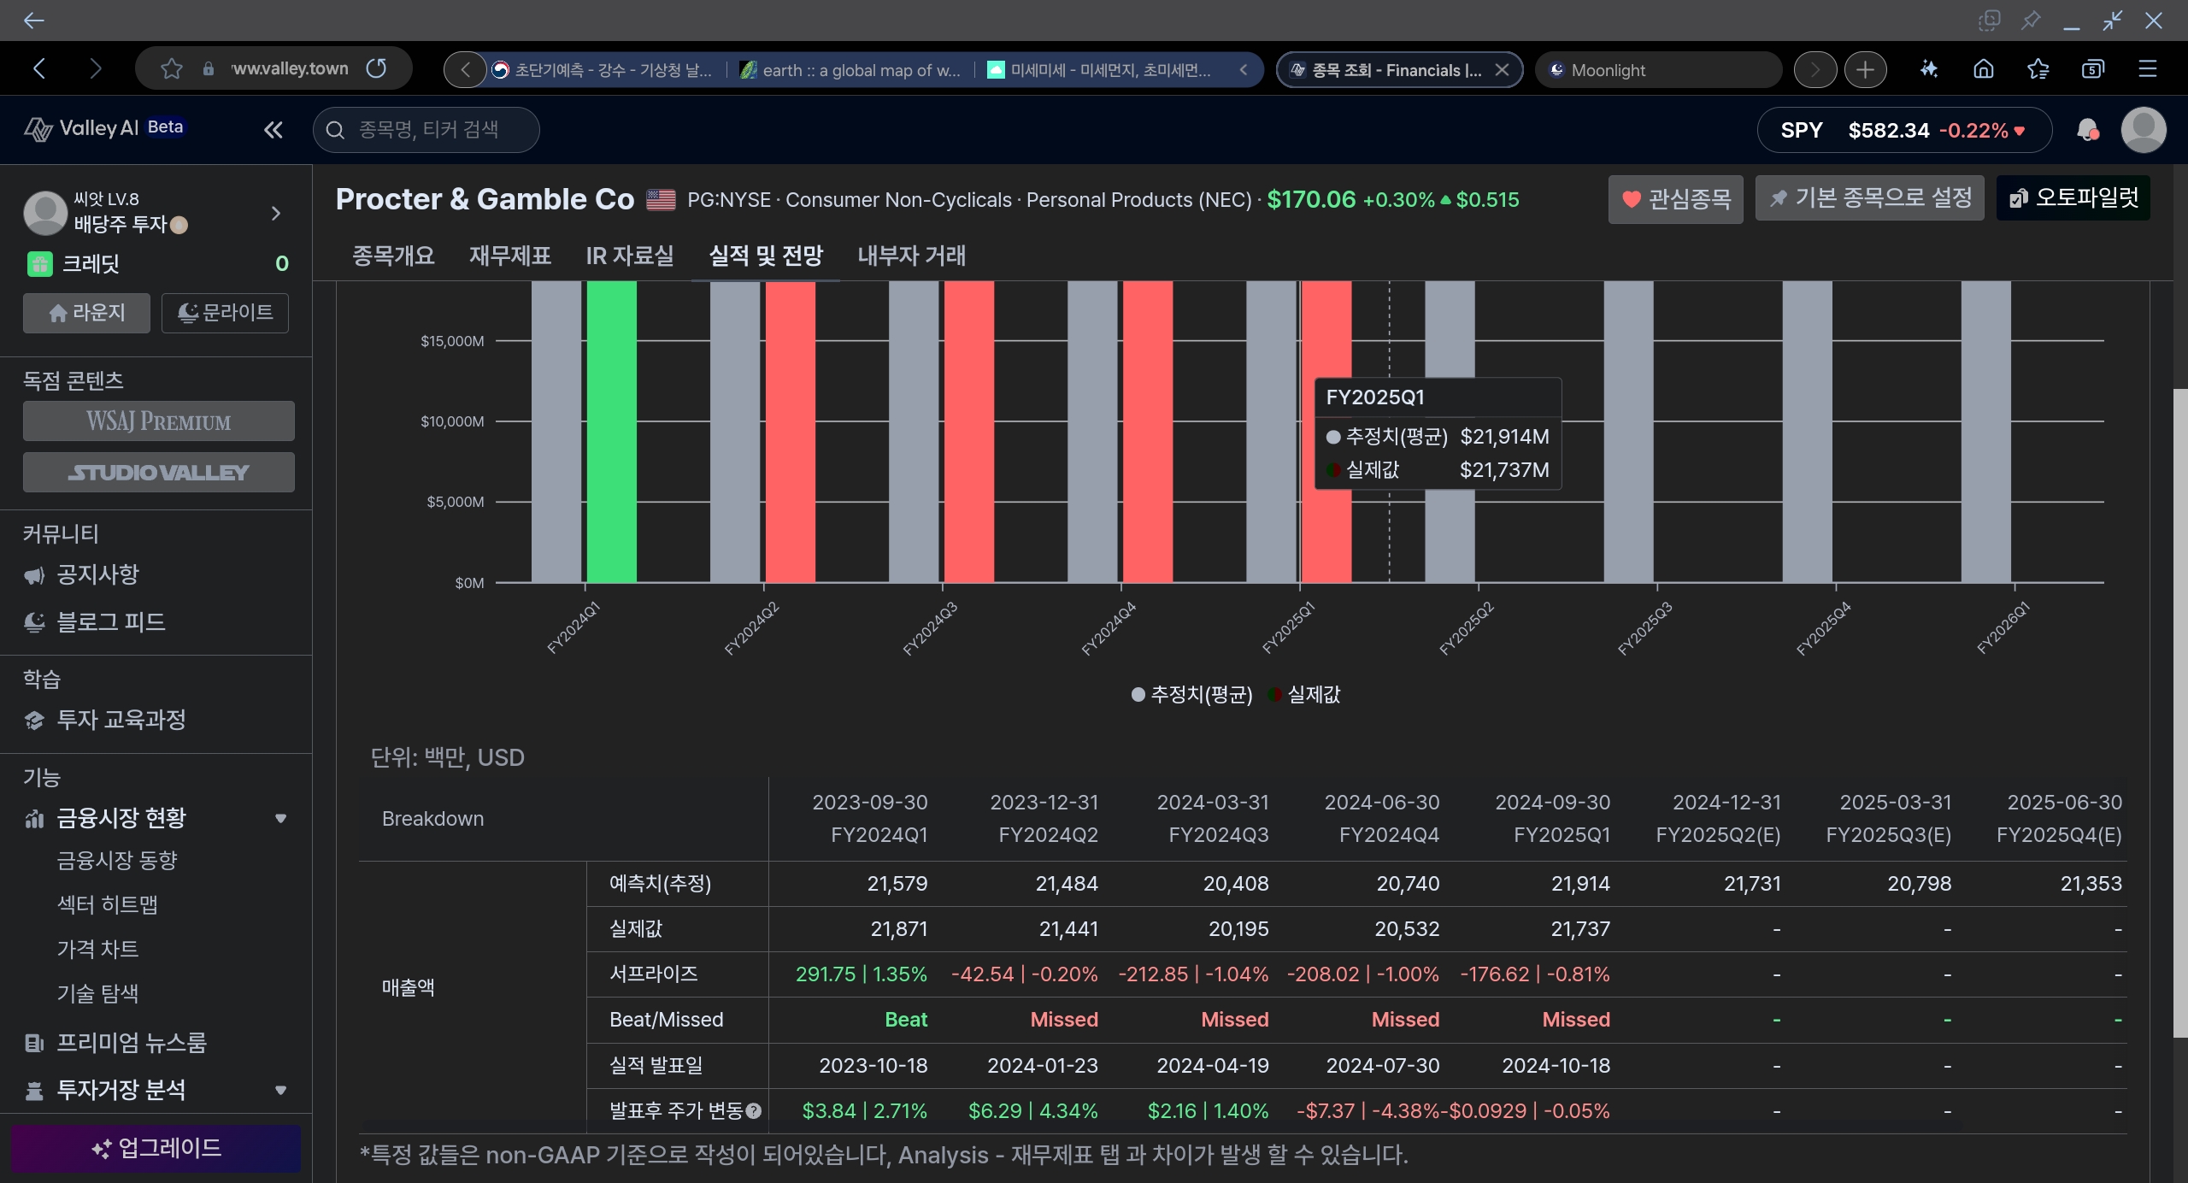This screenshot has width=2188, height=1183.
Task: Click the red FY2024Q3 actual bar
Action: [969, 432]
